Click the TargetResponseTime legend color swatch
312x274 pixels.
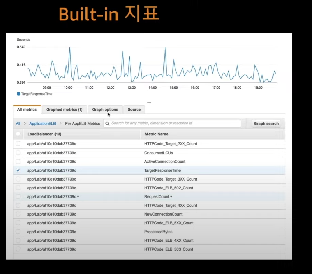19,94
